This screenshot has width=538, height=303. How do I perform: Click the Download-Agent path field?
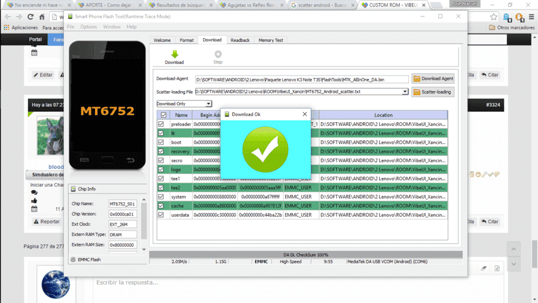coord(302,80)
